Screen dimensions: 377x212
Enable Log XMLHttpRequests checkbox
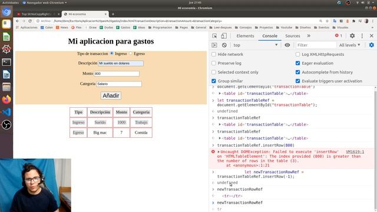click(x=297, y=54)
